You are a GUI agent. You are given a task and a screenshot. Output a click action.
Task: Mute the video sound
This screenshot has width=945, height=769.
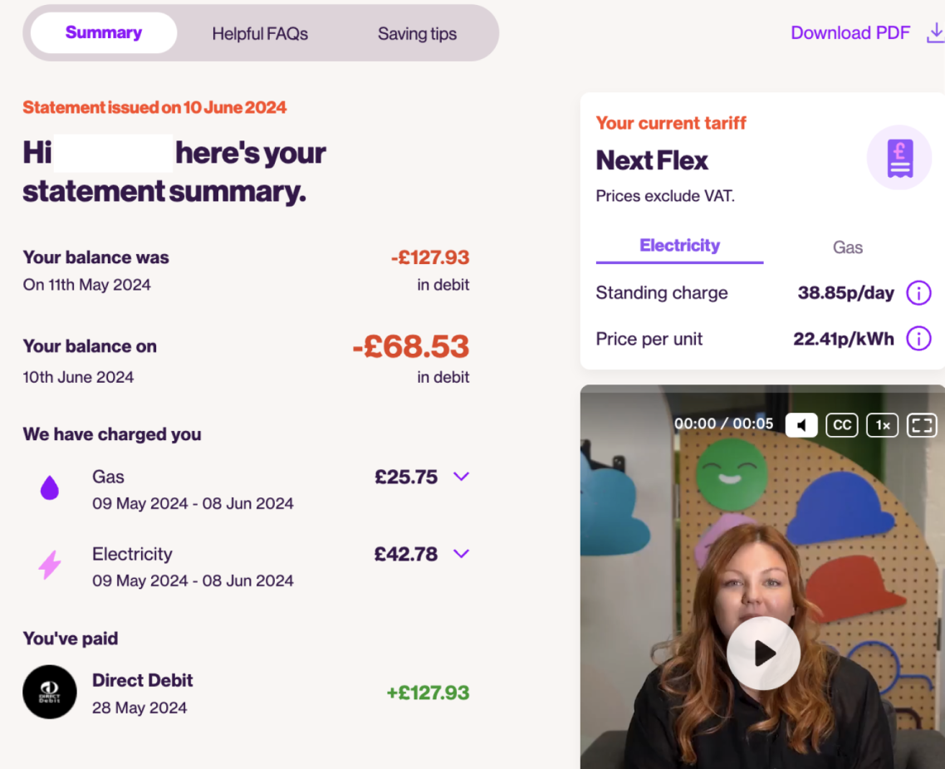click(801, 425)
